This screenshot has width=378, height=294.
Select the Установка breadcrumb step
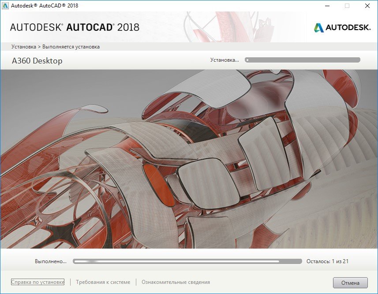24,47
